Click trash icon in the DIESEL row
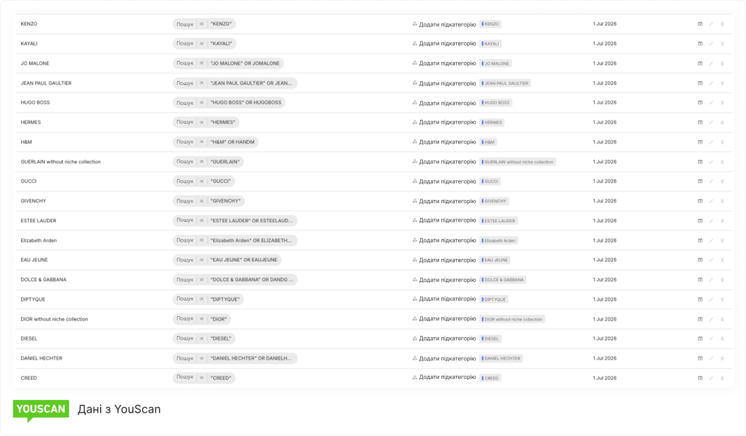The height and width of the screenshot is (436, 746). pyautogui.click(x=722, y=339)
